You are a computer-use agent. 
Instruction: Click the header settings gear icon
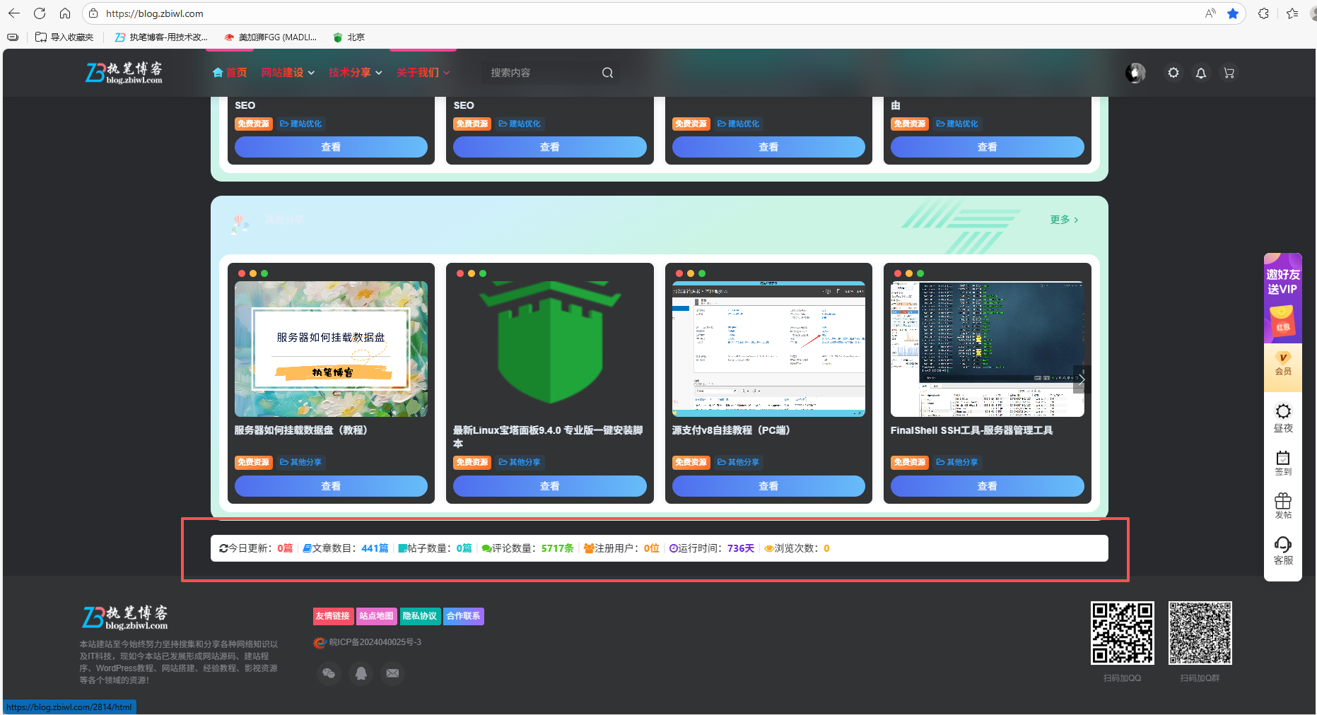point(1173,73)
